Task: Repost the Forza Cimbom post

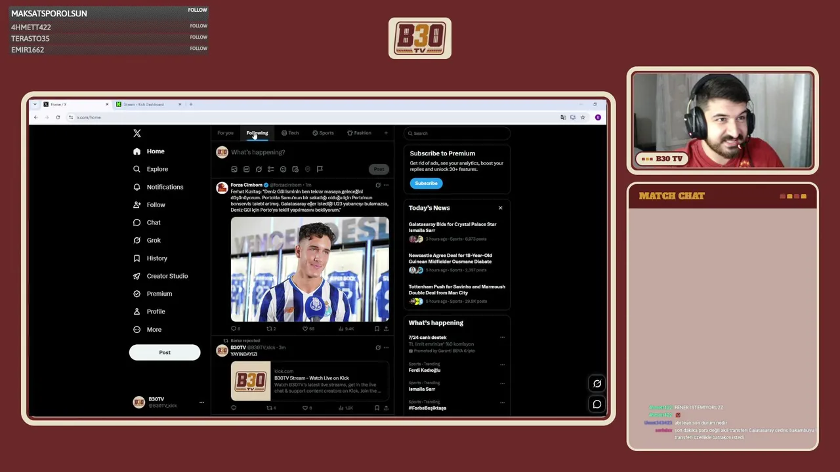Action: [x=271, y=328]
